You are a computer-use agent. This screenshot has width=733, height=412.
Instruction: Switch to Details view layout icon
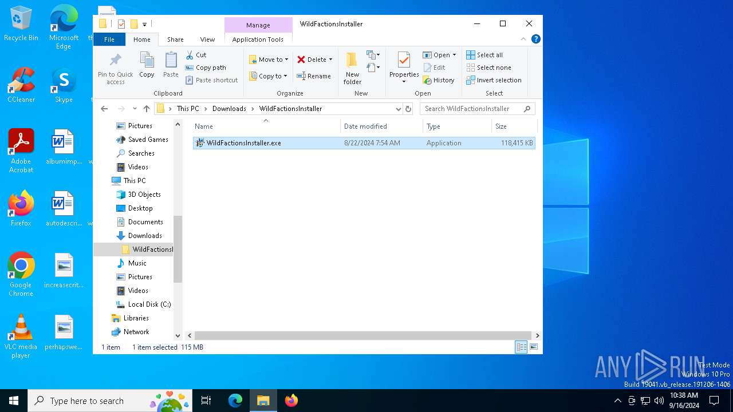tap(521, 347)
